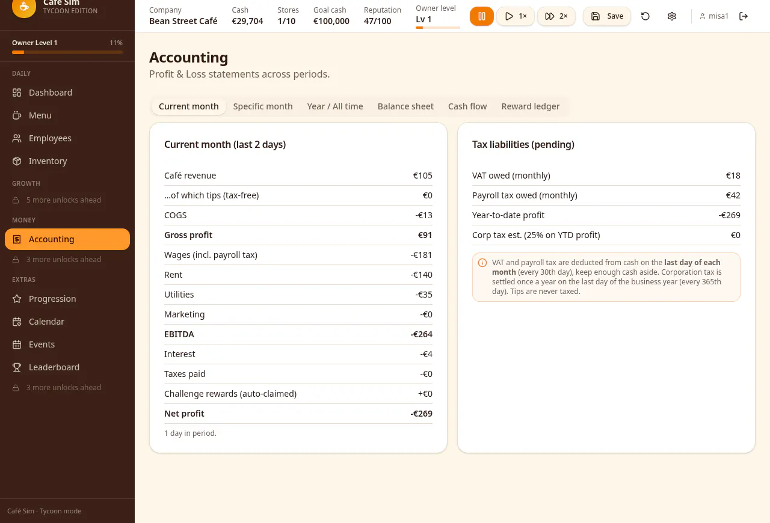Open Progression with star icon
This screenshot has width=770, height=523.
[67, 299]
